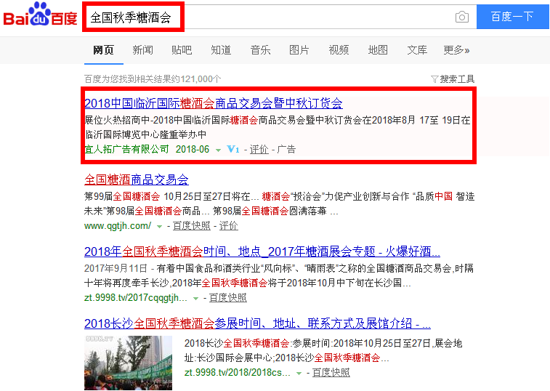Screen dimensions: 550x391
Task: Open 2018年全国秋季糖酒会时间、地点 result
Action: pos(262,252)
